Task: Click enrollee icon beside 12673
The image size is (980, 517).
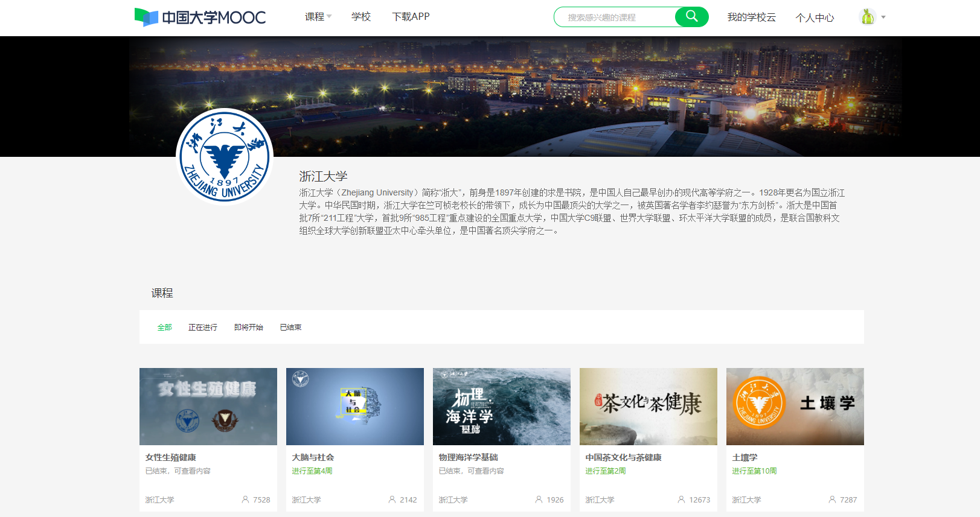Action: (x=681, y=500)
